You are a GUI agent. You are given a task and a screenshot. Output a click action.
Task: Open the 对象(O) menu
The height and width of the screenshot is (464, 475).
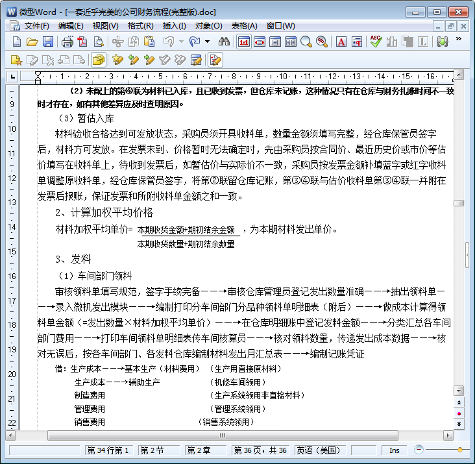209,26
